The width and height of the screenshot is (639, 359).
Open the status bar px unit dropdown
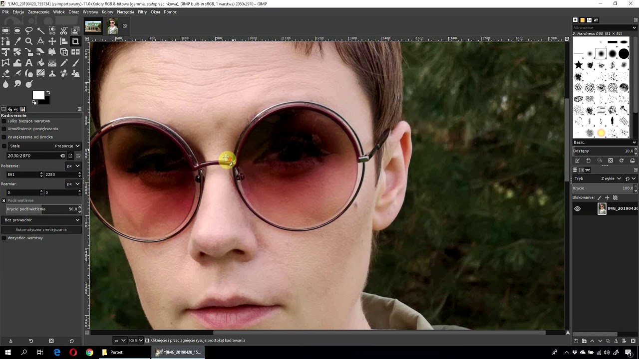pyautogui.click(x=119, y=341)
